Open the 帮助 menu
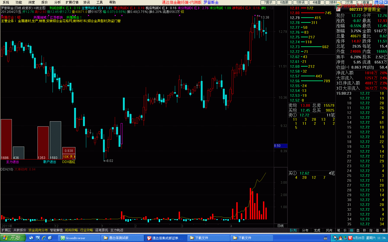The image size is (388, 242). (x=112, y=2)
